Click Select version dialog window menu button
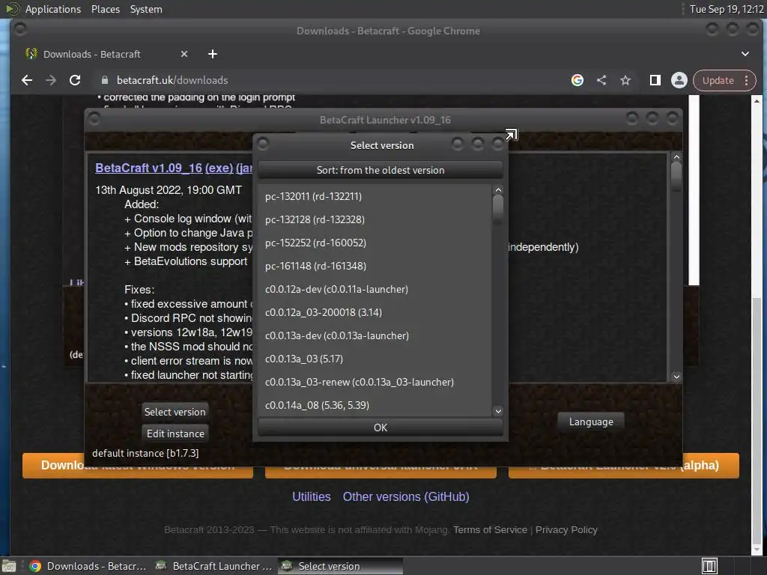 click(x=263, y=144)
